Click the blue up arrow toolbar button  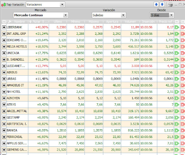(162, 5)
